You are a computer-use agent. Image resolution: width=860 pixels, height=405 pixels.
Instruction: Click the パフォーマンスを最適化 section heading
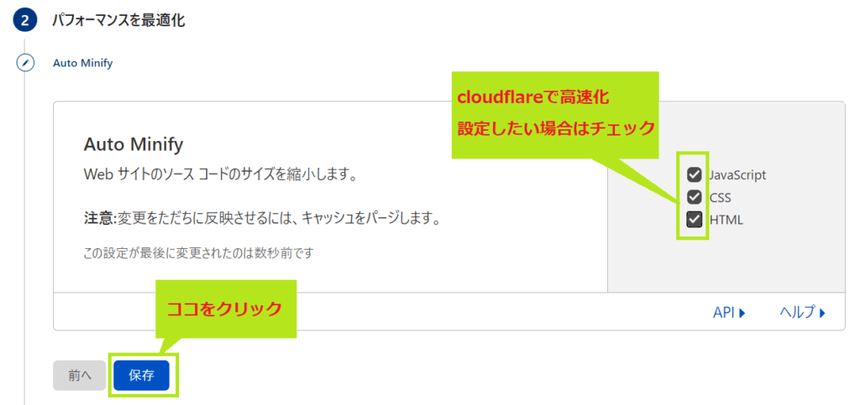click(x=118, y=21)
